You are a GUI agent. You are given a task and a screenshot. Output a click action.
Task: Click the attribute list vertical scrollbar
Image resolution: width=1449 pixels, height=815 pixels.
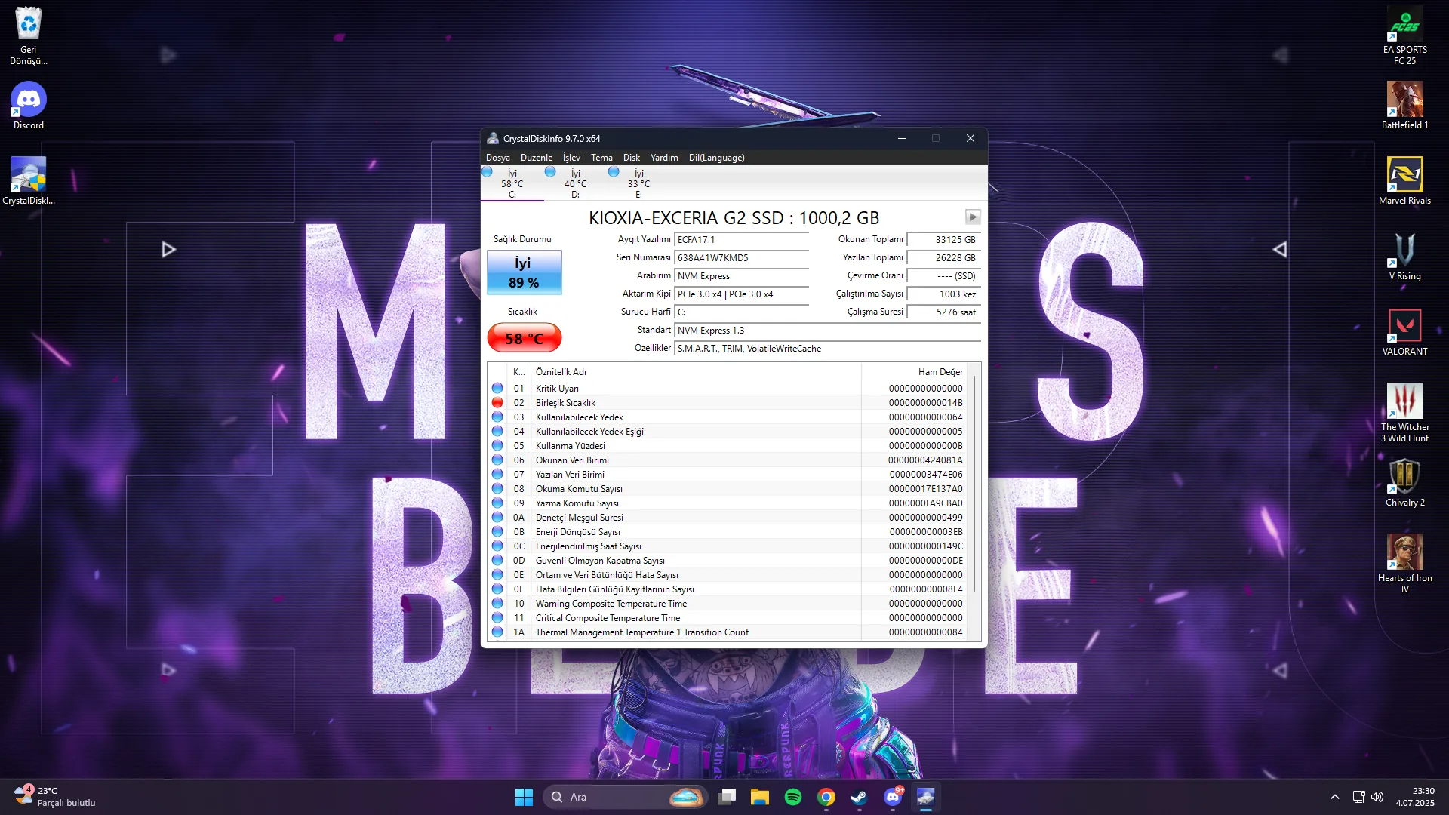click(974, 503)
